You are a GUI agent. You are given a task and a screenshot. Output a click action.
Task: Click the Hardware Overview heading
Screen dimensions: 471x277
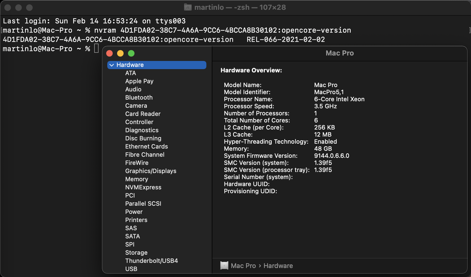pyautogui.click(x=251, y=70)
